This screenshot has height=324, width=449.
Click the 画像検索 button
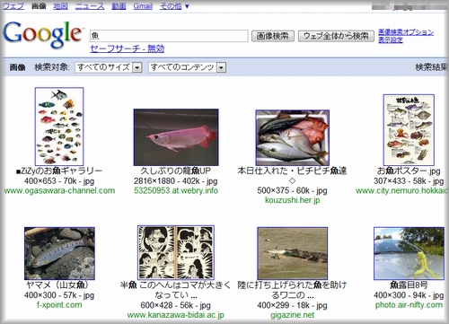pyautogui.click(x=273, y=36)
